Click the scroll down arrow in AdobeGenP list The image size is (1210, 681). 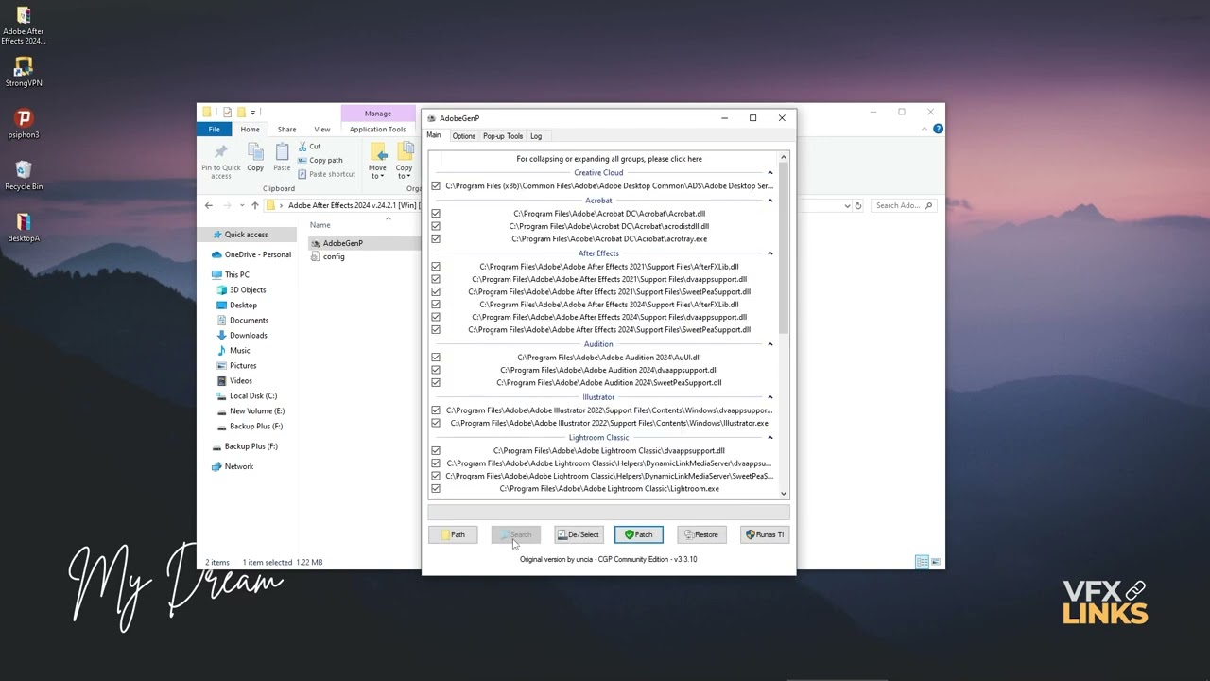pyautogui.click(x=784, y=494)
